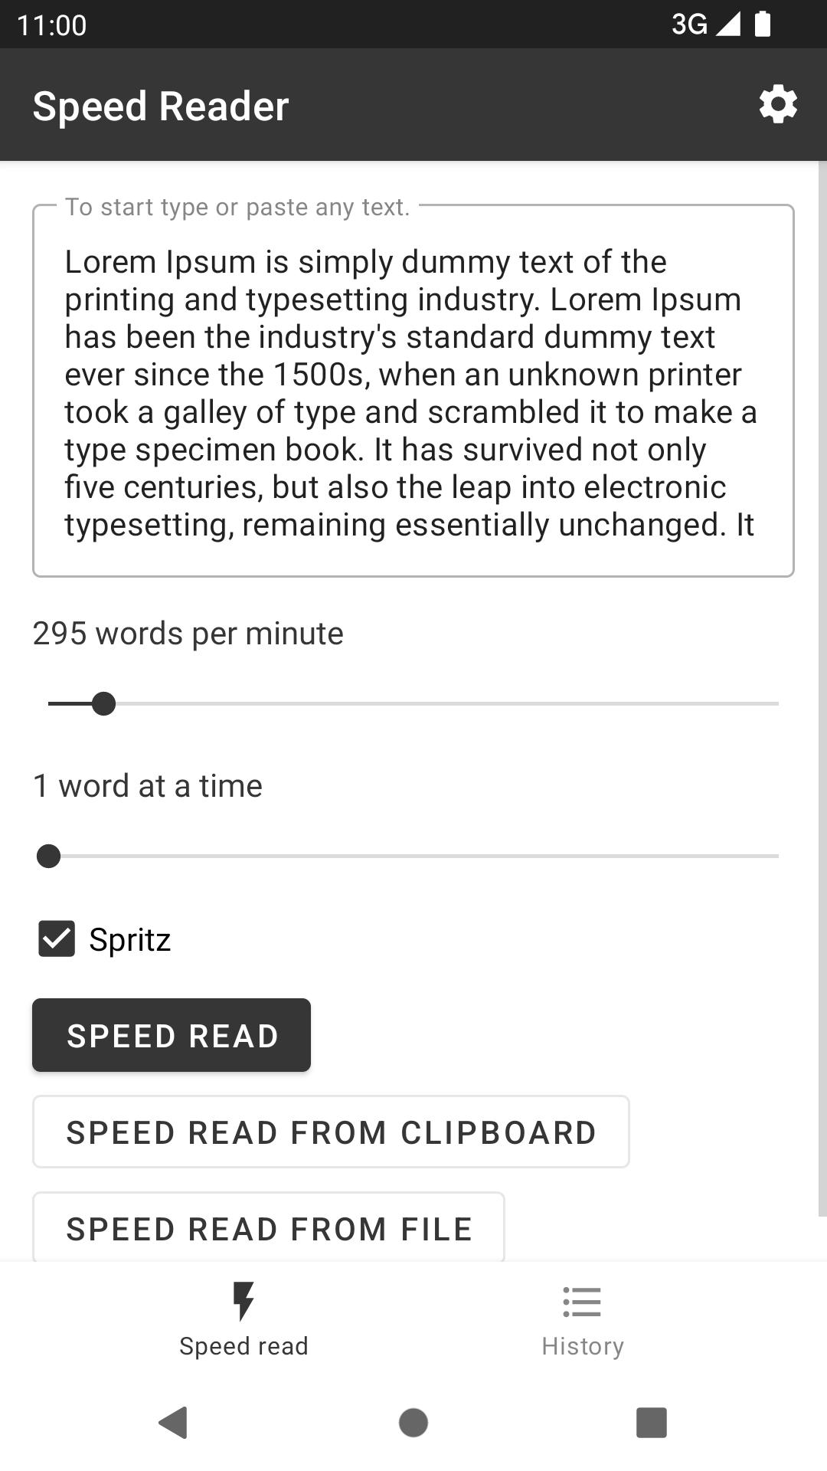Focus the Lorem Ipsum text input field
The width and height of the screenshot is (827, 1471).
[413, 391]
